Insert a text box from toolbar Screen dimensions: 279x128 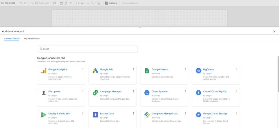88,3
